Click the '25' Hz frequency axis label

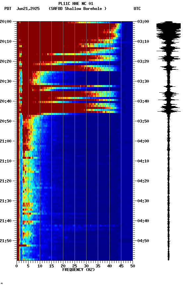75,266
